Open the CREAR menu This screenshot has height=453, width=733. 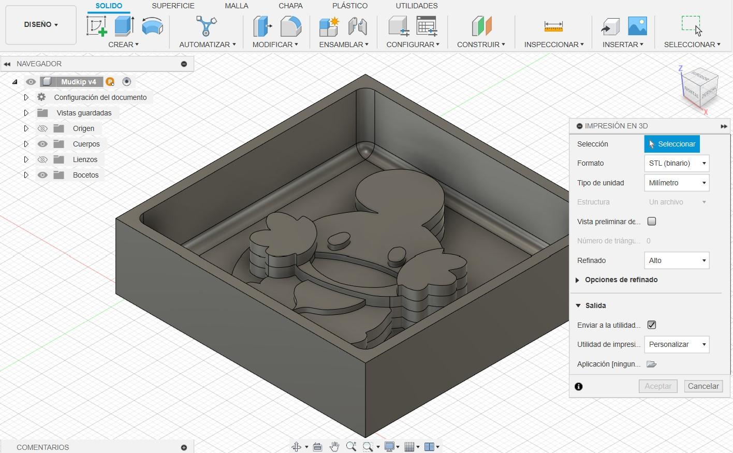(x=123, y=45)
